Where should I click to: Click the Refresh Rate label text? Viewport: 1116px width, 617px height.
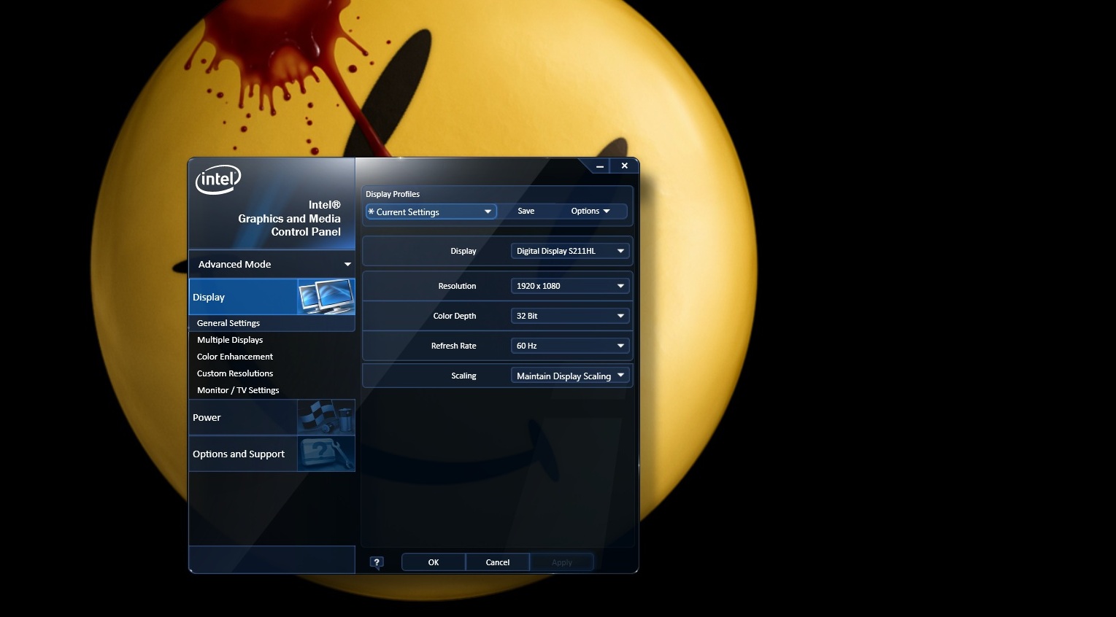point(453,346)
